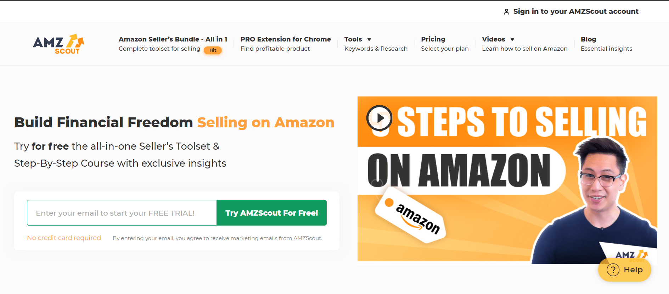Open Amazon Seller's Bundle menu item
669x294 pixels.
(173, 39)
